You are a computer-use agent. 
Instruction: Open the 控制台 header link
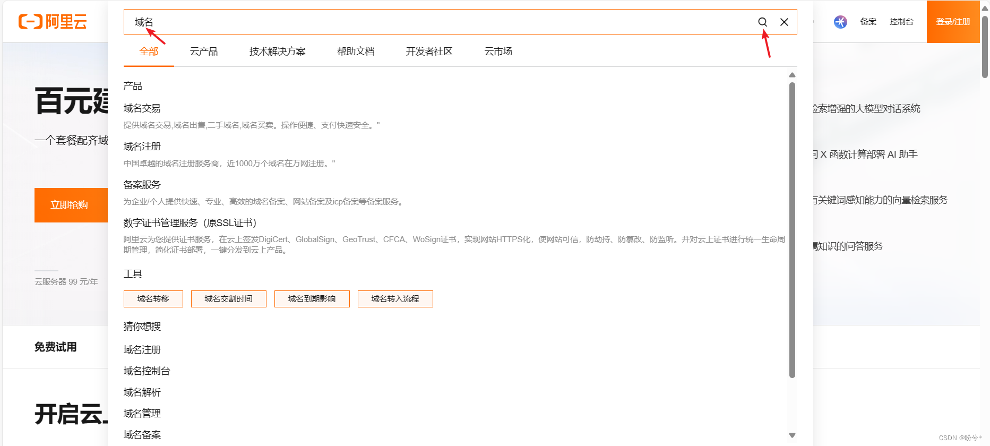click(x=901, y=22)
